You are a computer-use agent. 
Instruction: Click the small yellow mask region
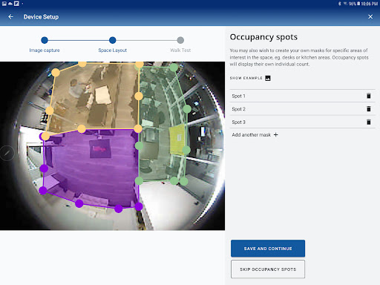(177, 139)
